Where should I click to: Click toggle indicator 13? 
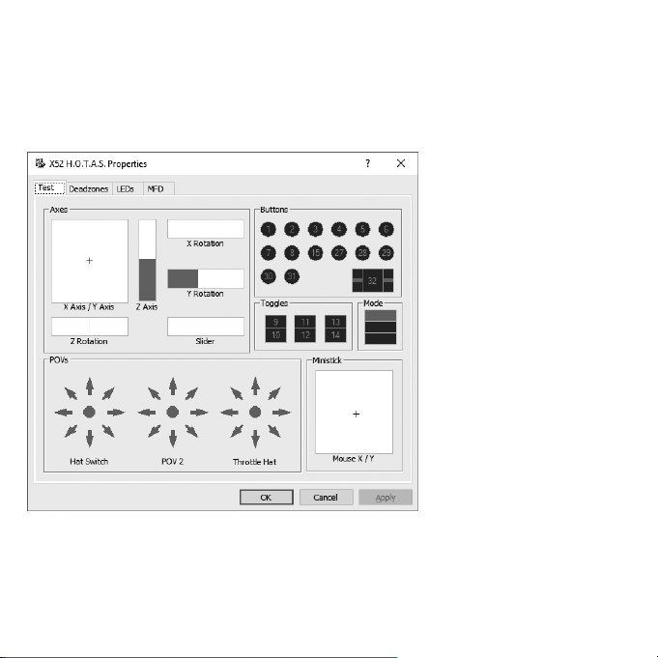(335, 322)
